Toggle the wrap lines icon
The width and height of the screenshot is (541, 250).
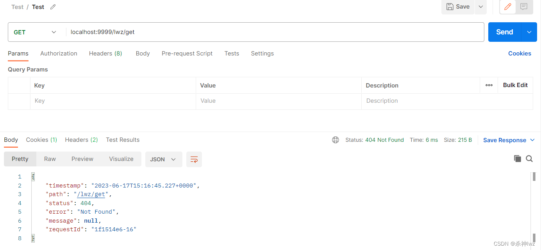194,159
